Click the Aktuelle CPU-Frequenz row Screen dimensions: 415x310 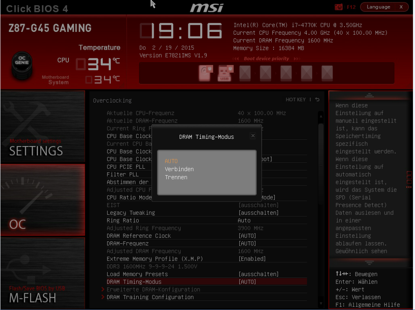(206, 113)
